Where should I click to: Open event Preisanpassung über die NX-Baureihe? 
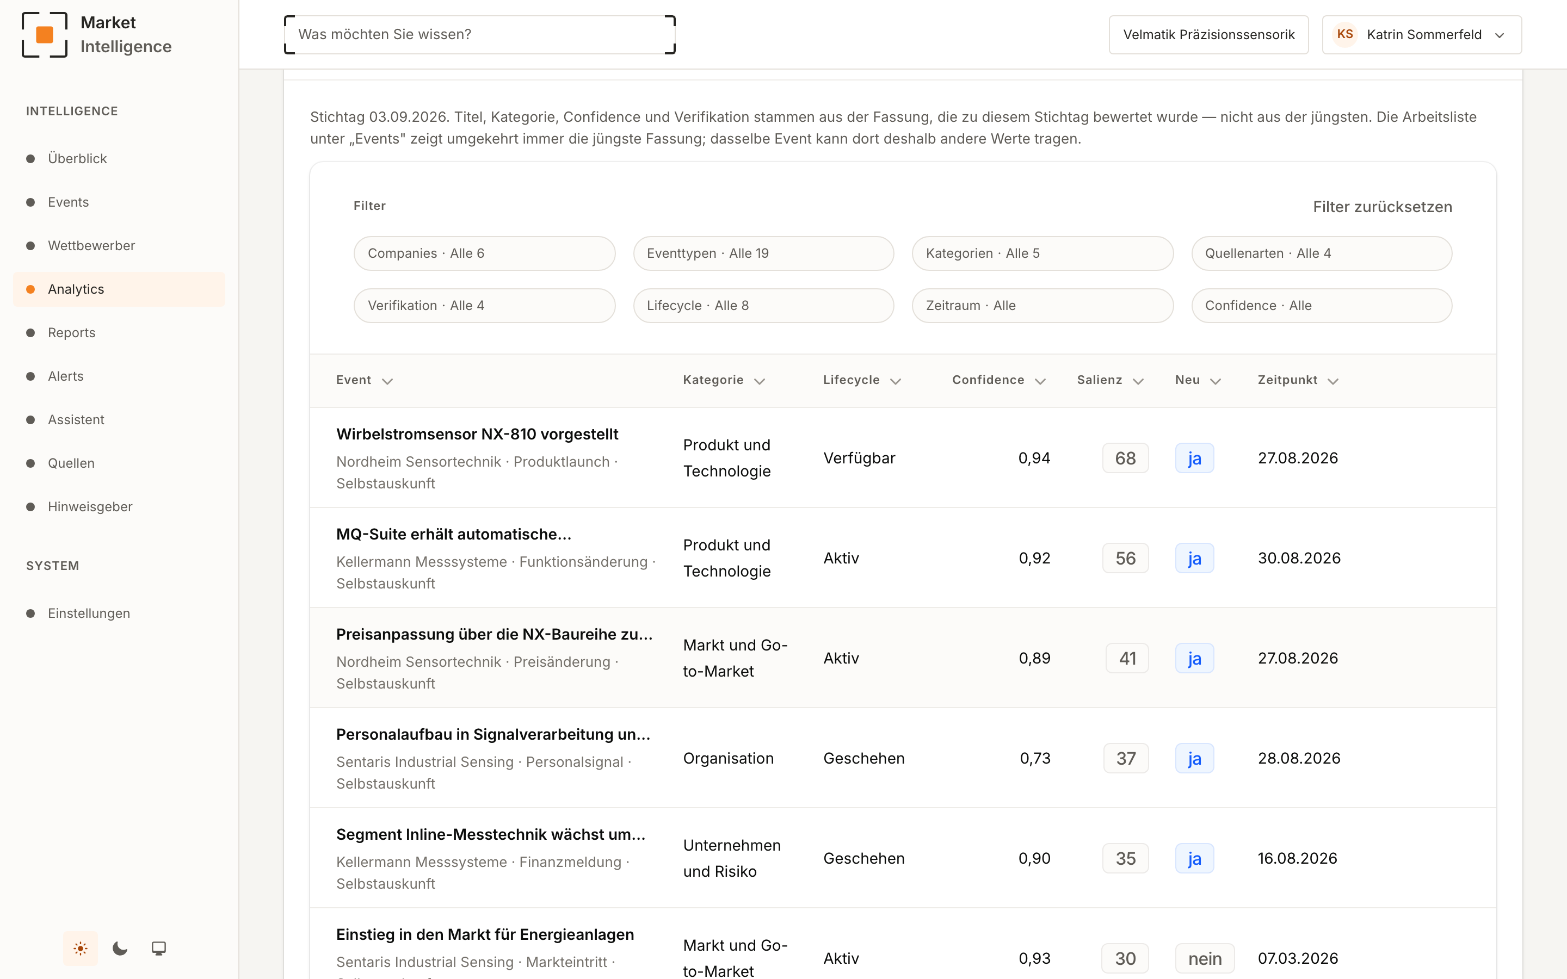click(494, 635)
